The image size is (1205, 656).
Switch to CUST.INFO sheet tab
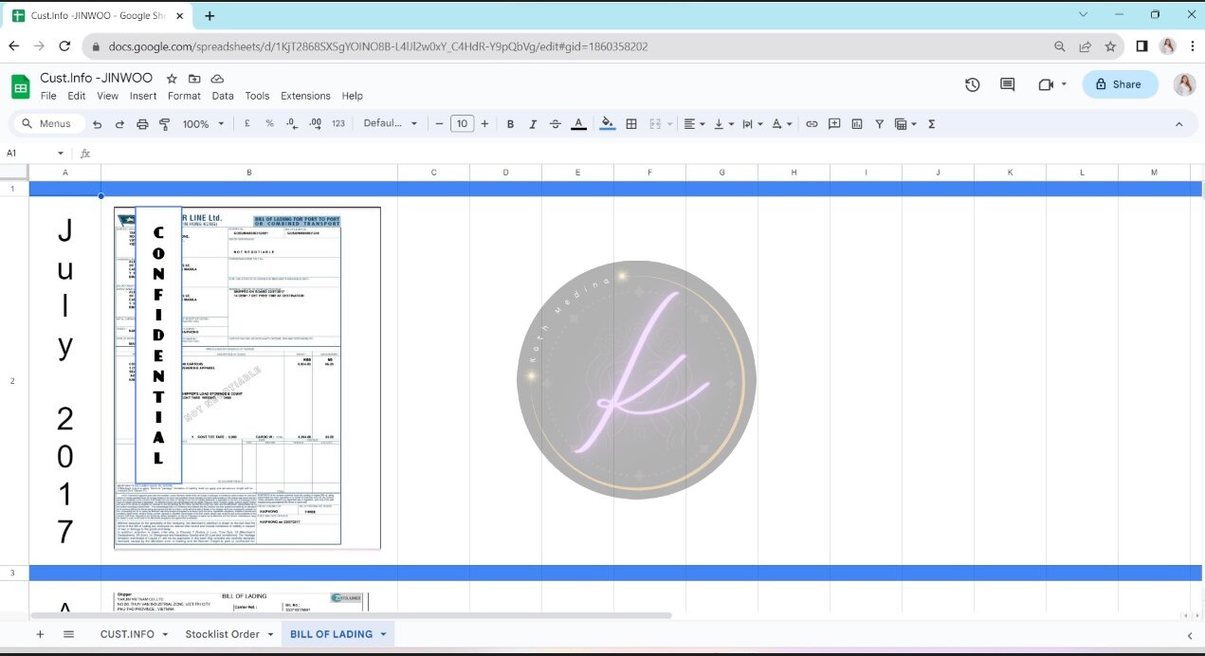[127, 634]
